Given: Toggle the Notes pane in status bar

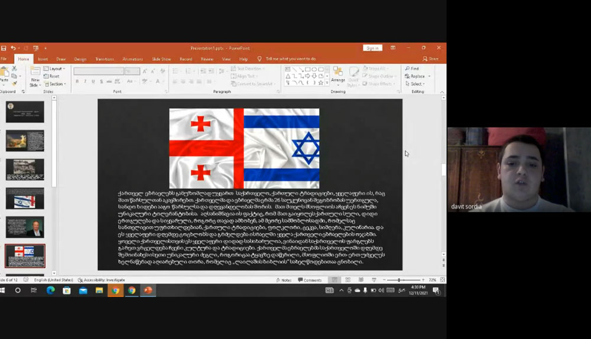Looking at the screenshot, I should (283, 280).
